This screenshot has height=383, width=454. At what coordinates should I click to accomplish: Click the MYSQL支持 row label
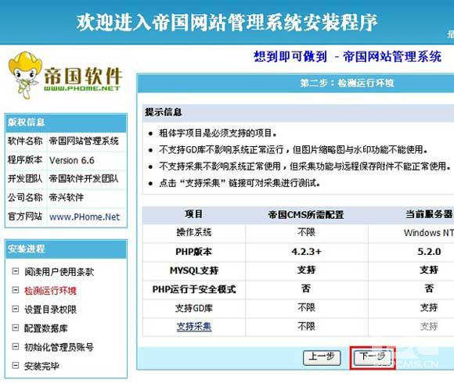click(194, 270)
